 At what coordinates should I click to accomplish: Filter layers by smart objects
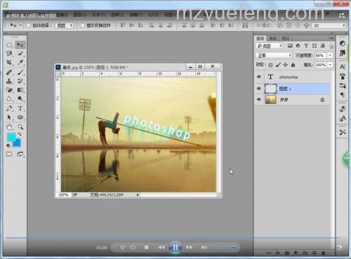pyautogui.click(x=322, y=46)
